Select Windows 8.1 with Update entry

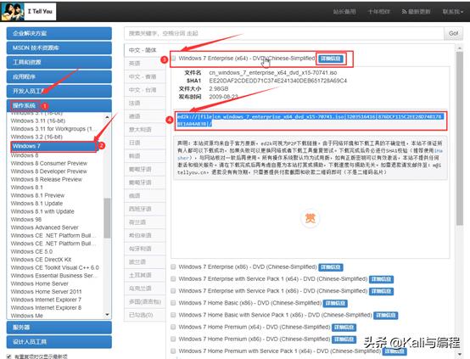(42, 211)
